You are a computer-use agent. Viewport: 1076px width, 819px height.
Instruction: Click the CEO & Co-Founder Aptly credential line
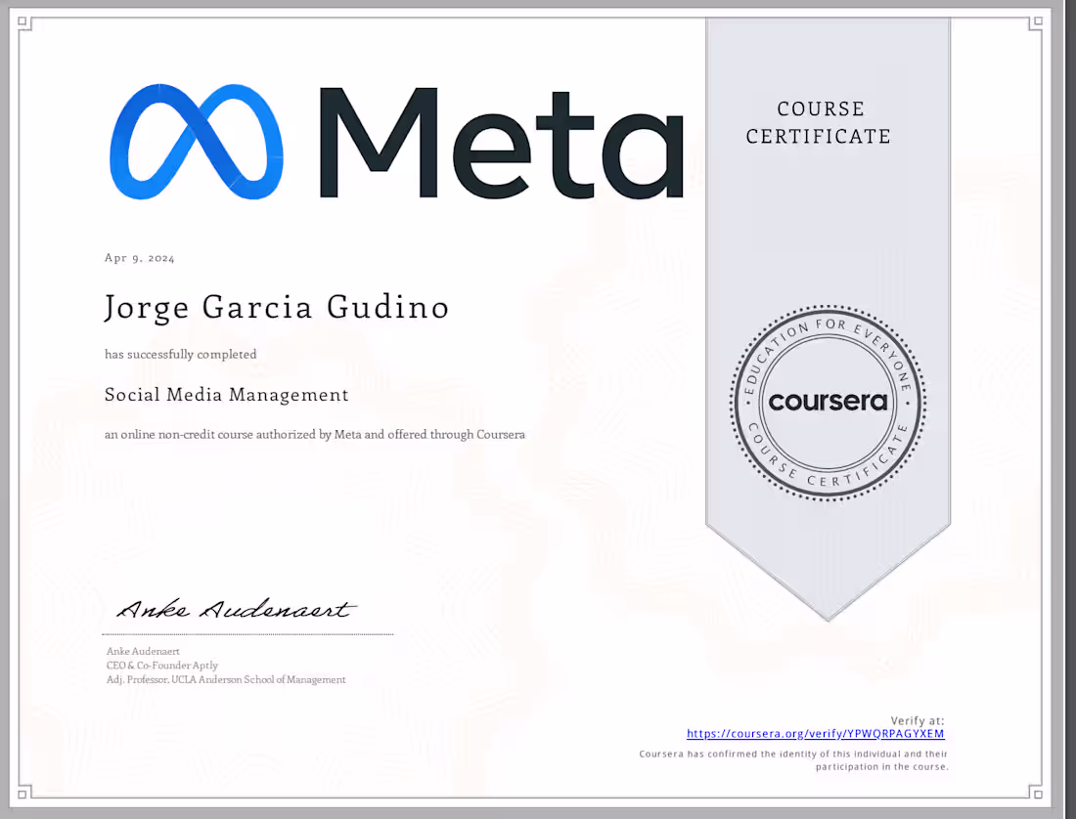162,665
